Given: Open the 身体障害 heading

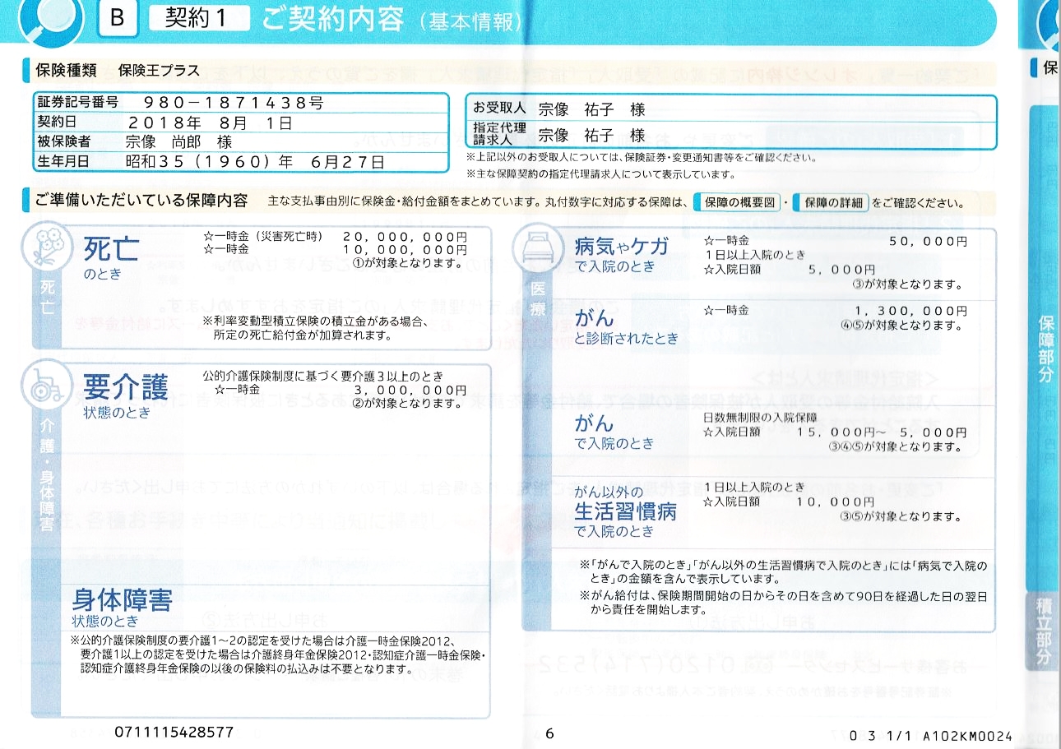Looking at the screenshot, I should [122, 600].
